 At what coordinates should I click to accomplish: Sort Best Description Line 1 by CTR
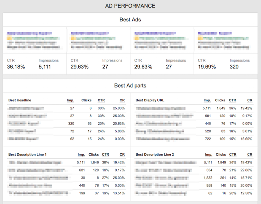click(105, 154)
